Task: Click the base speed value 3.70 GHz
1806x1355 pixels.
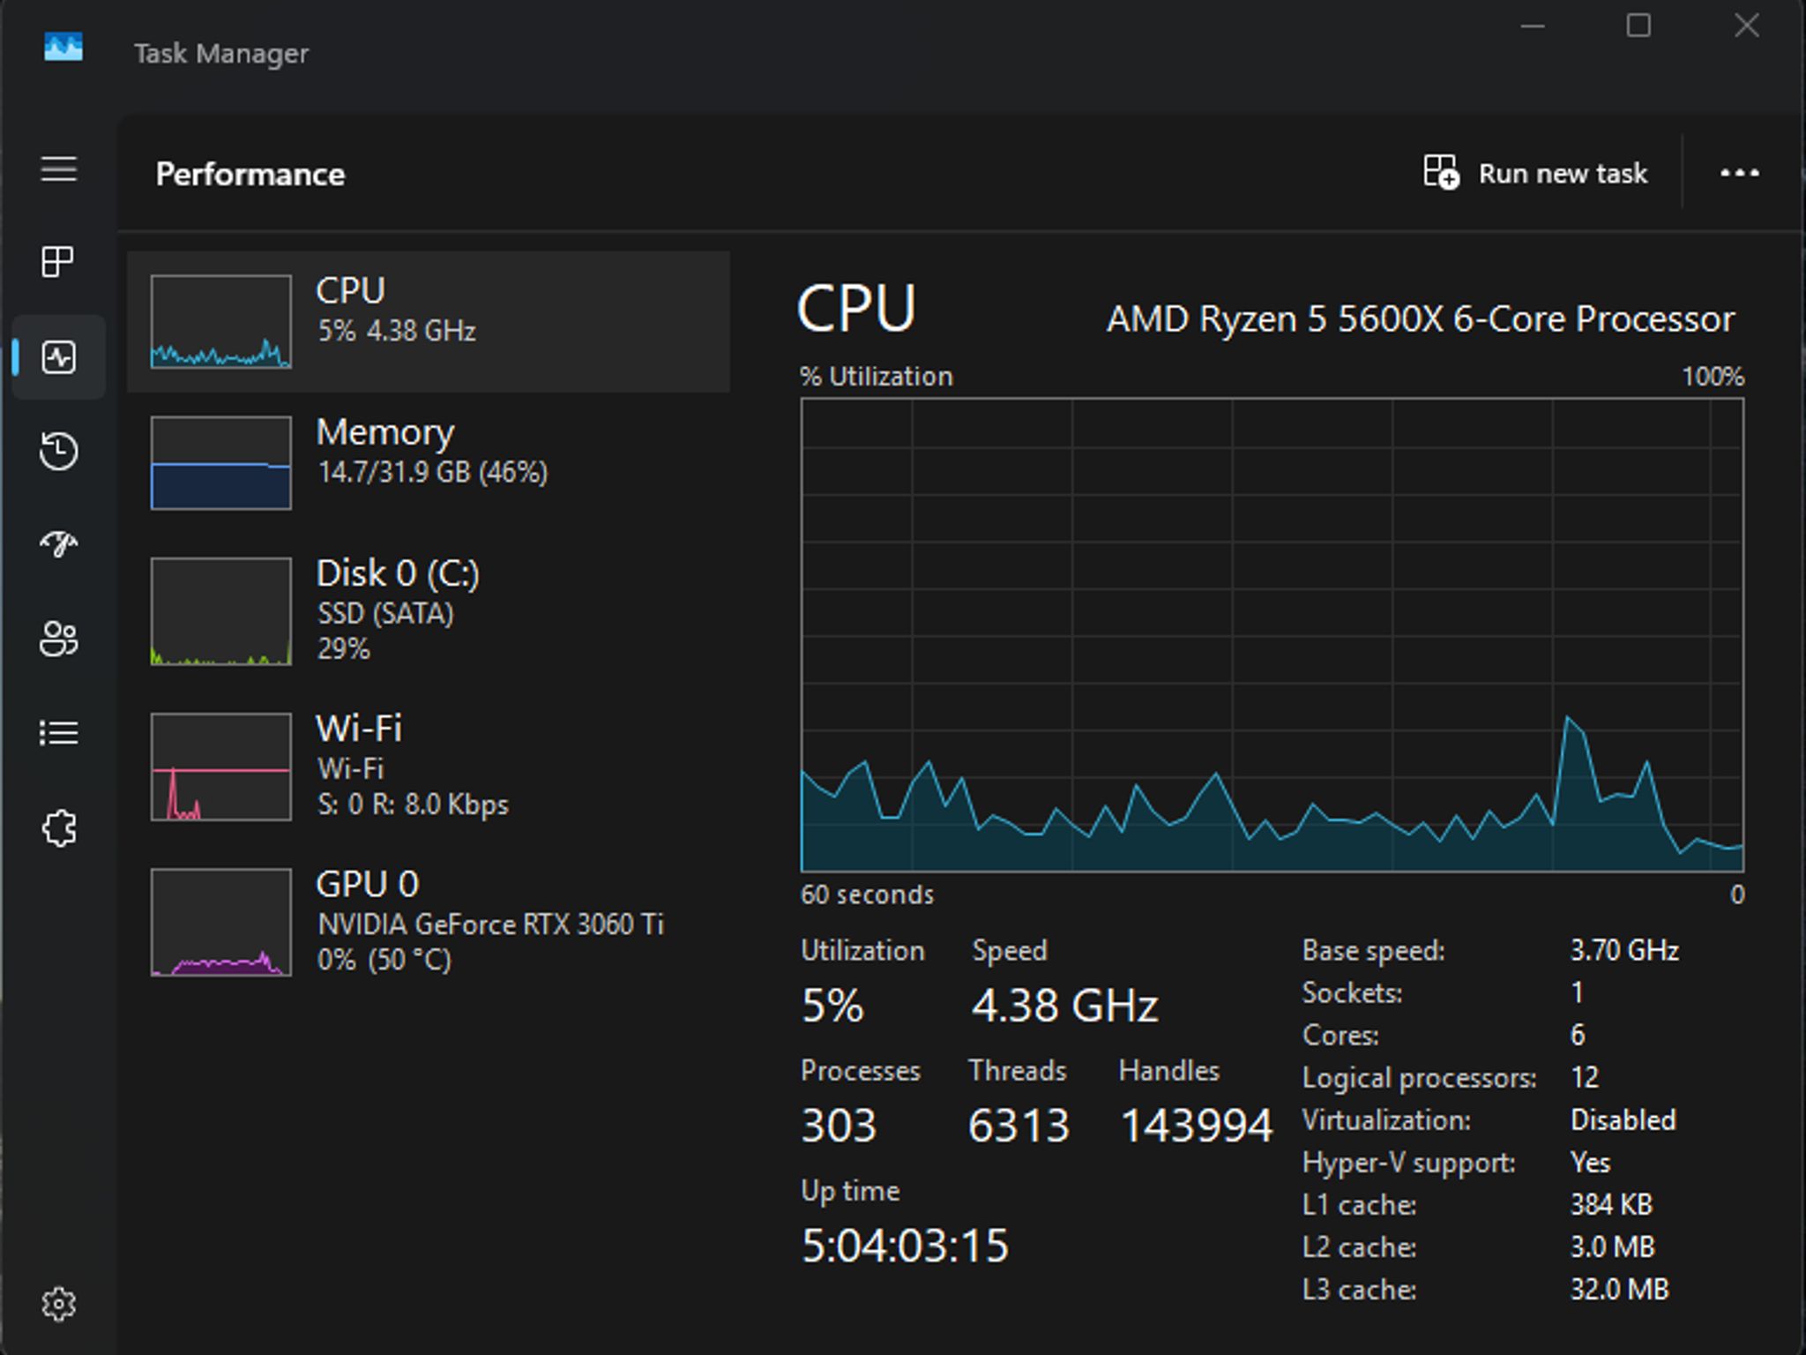Action: coord(1624,950)
